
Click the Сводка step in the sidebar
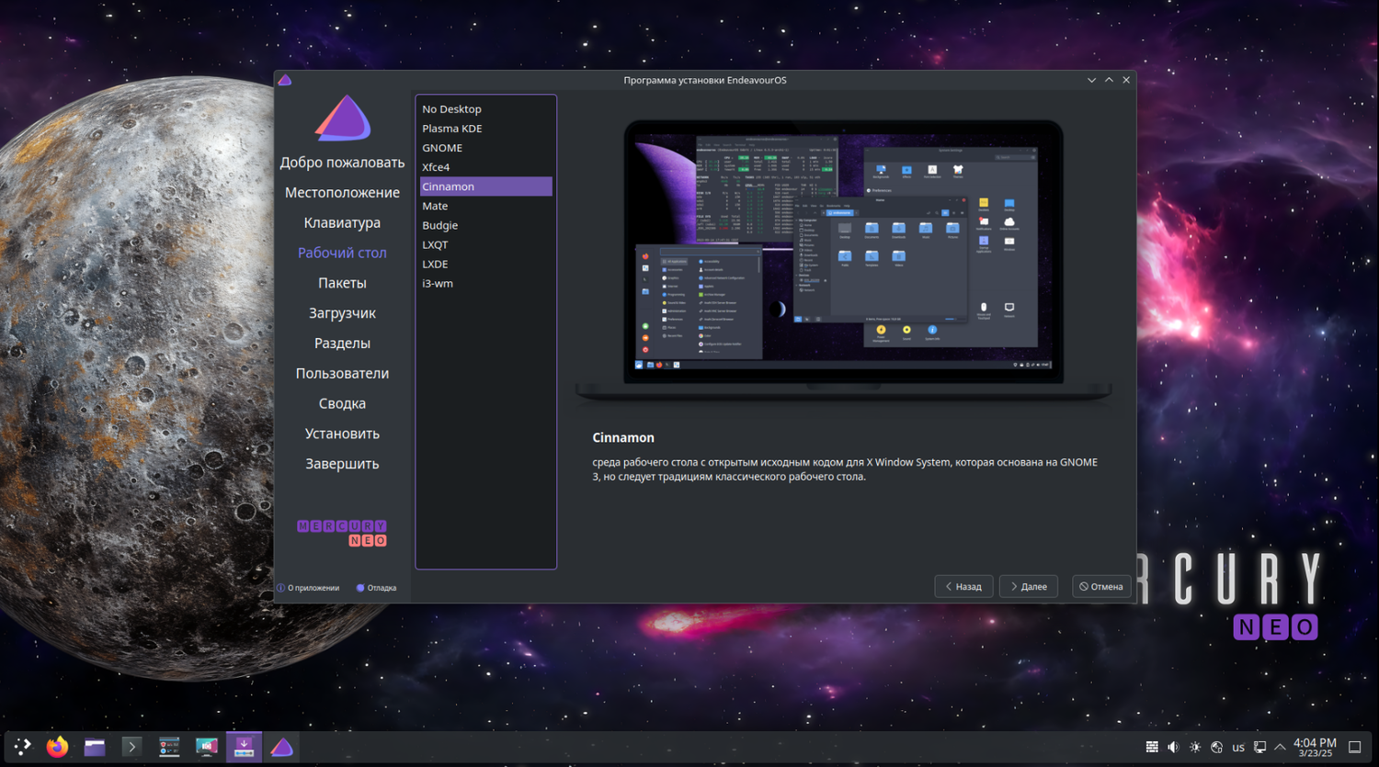point(342,404)
